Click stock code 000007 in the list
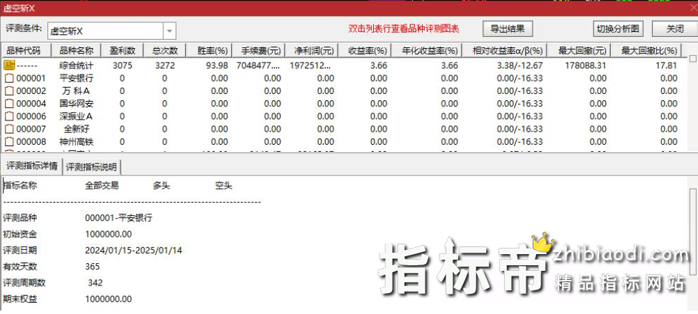The height and width of the screenshot is (314, 698). [31, 129]
